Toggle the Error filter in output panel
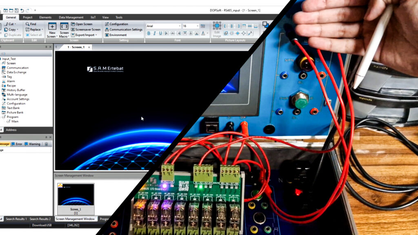Screen dimensions: 418x235 tap(17, 144)
